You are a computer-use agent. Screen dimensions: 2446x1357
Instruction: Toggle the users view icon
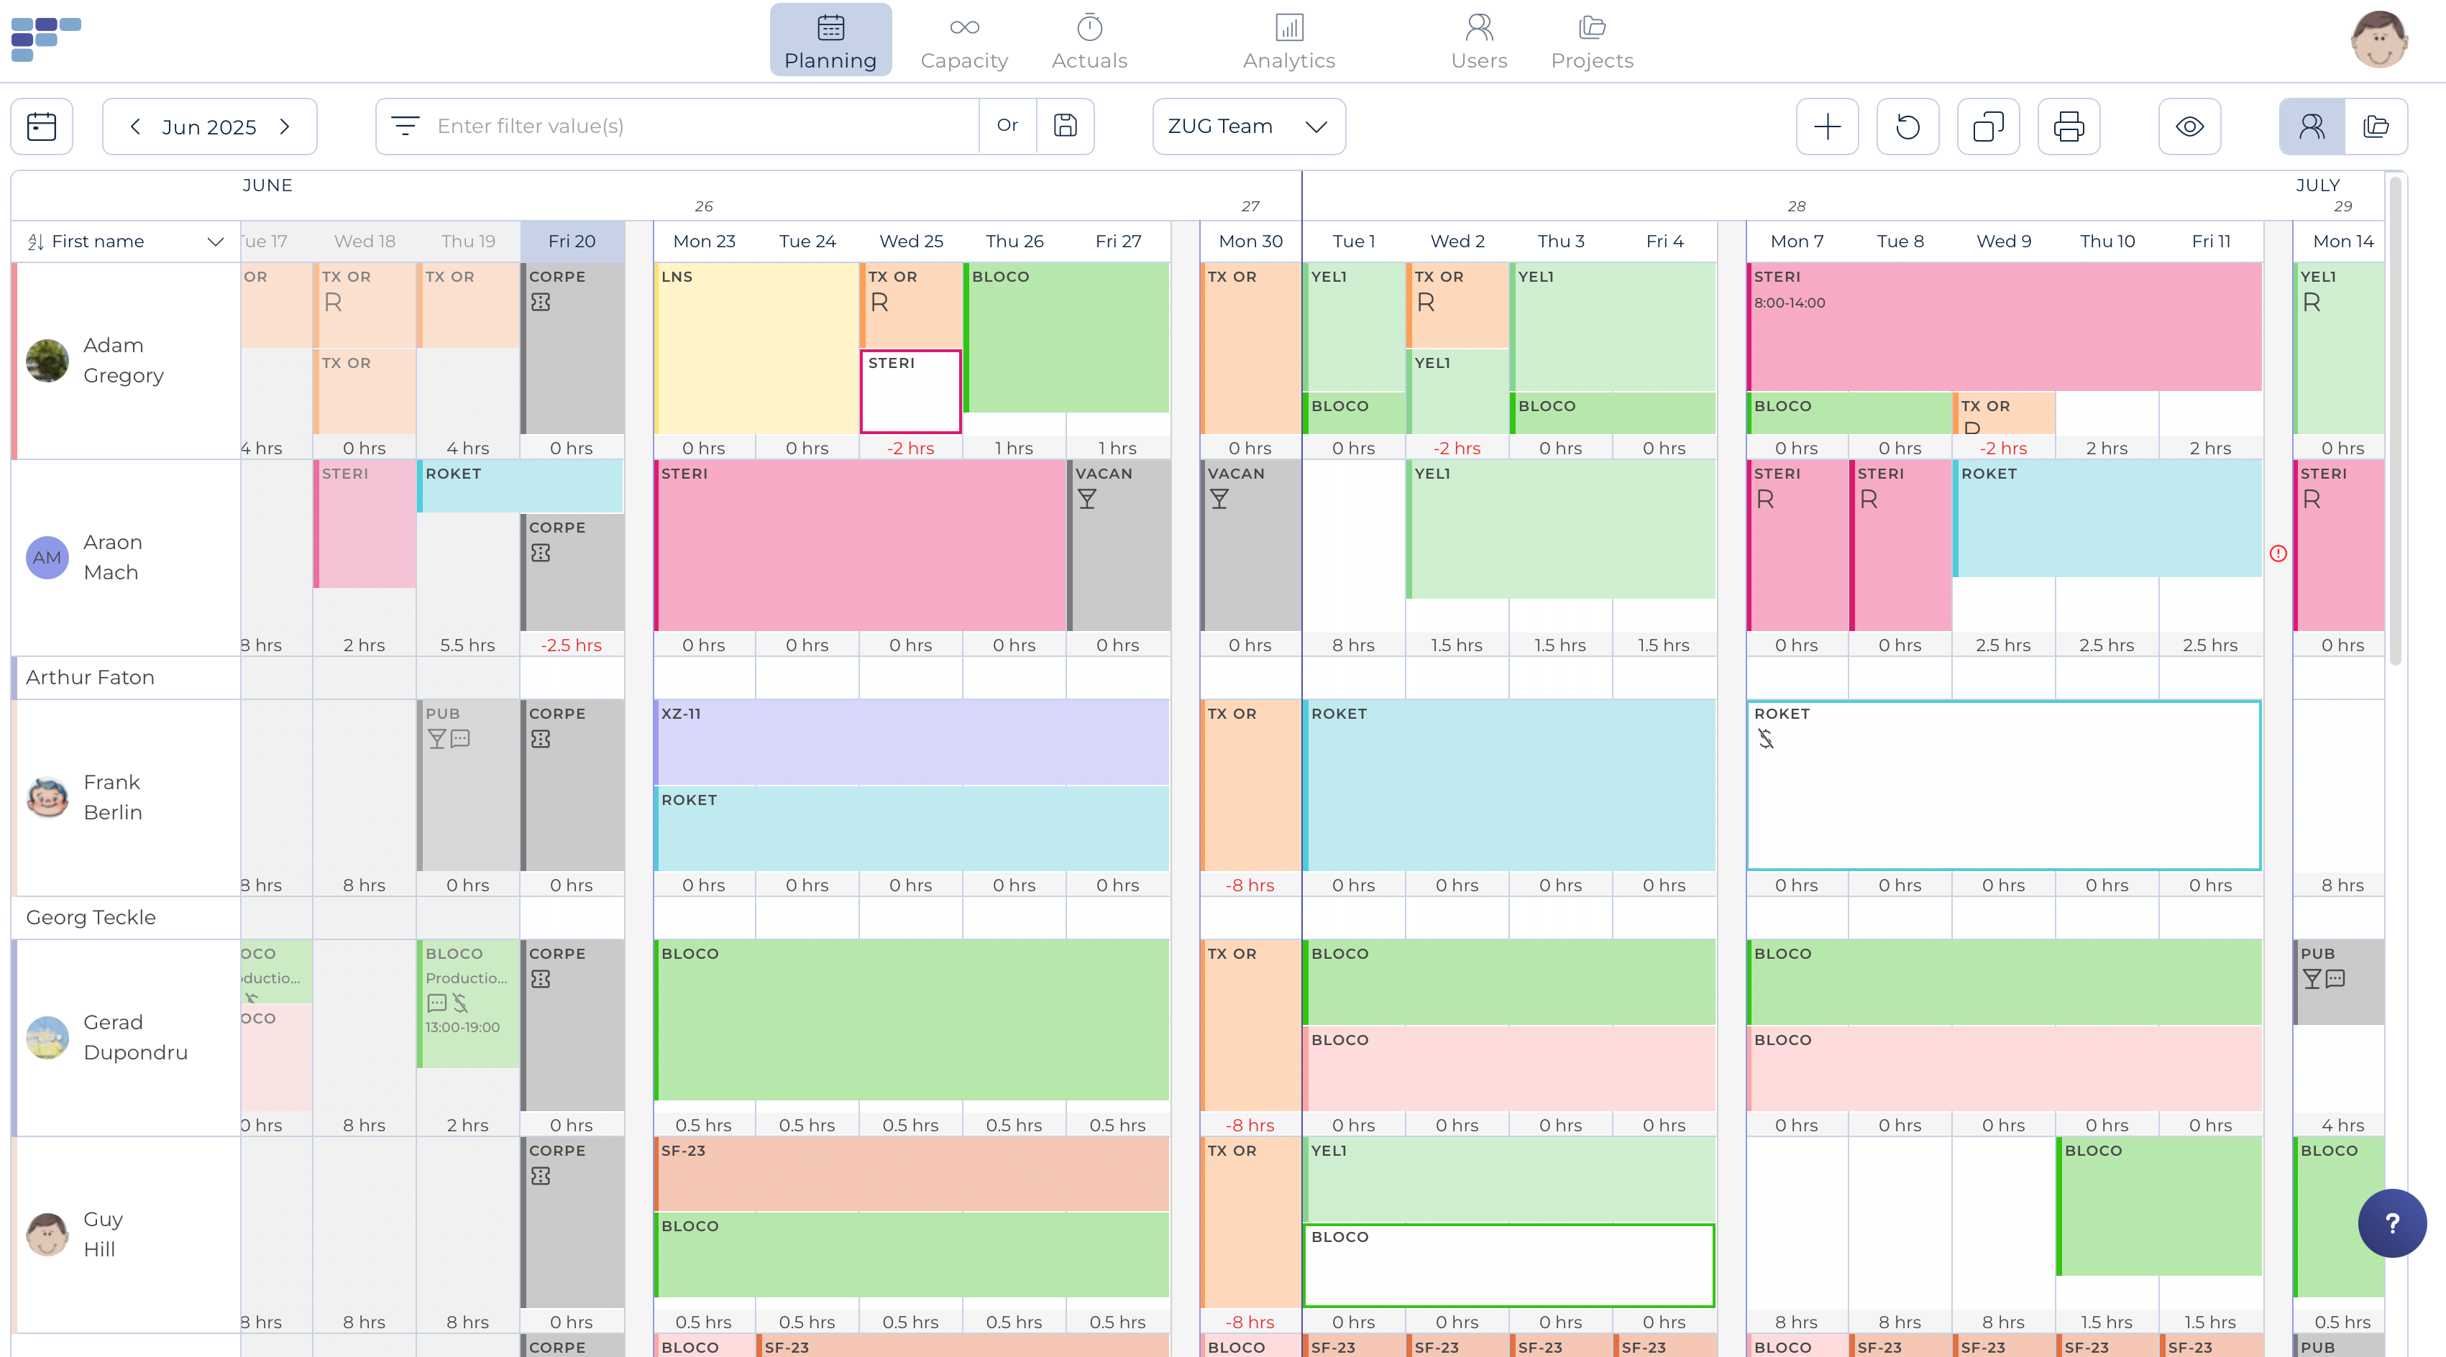click(x=2311, y=126)
